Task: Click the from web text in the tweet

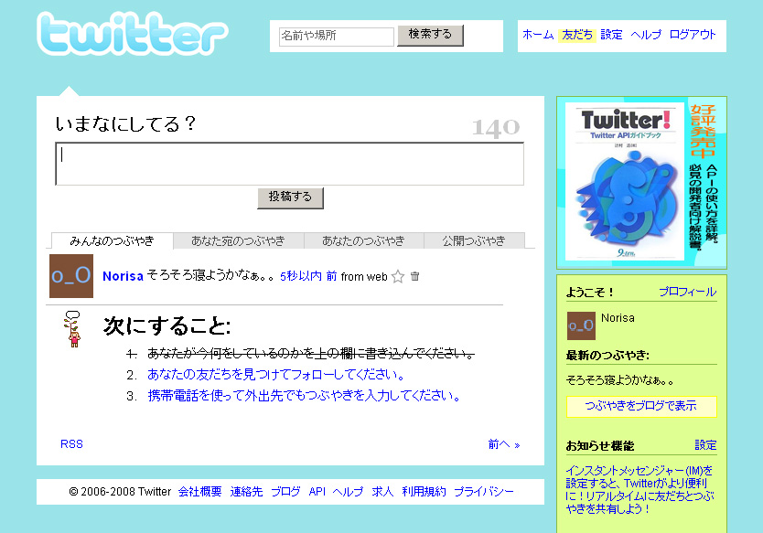Action: point(364,277)
